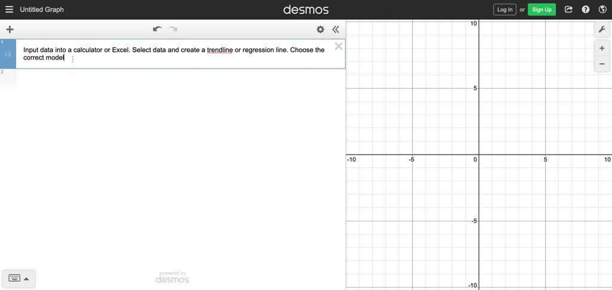The image size is (612, 290).
Task: Open the hamburger menu for saved graphs
Action: [9, 10]
